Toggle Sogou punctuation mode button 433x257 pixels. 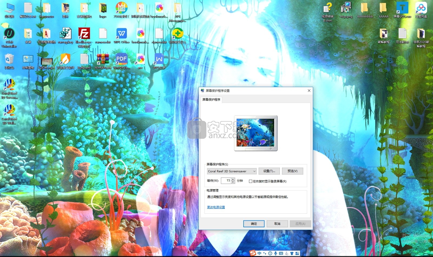[x=264, y=253]
